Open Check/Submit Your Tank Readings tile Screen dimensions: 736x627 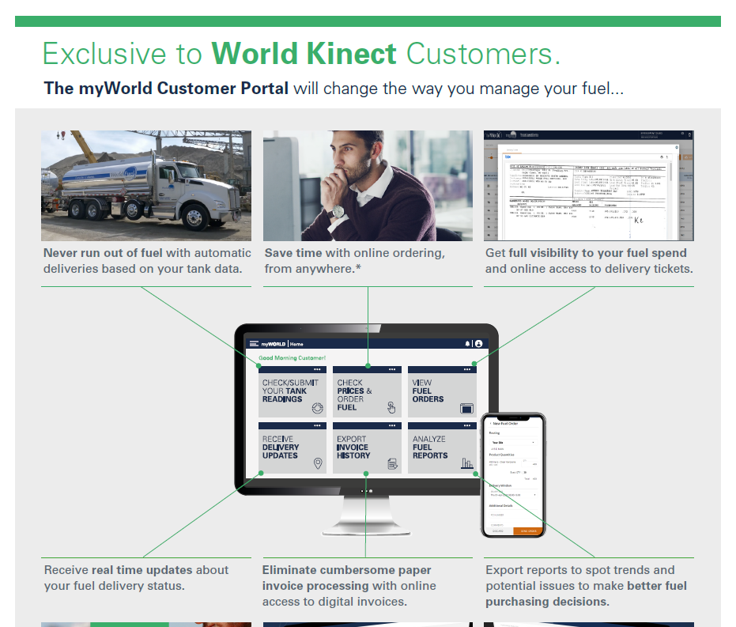click(293, 392)
